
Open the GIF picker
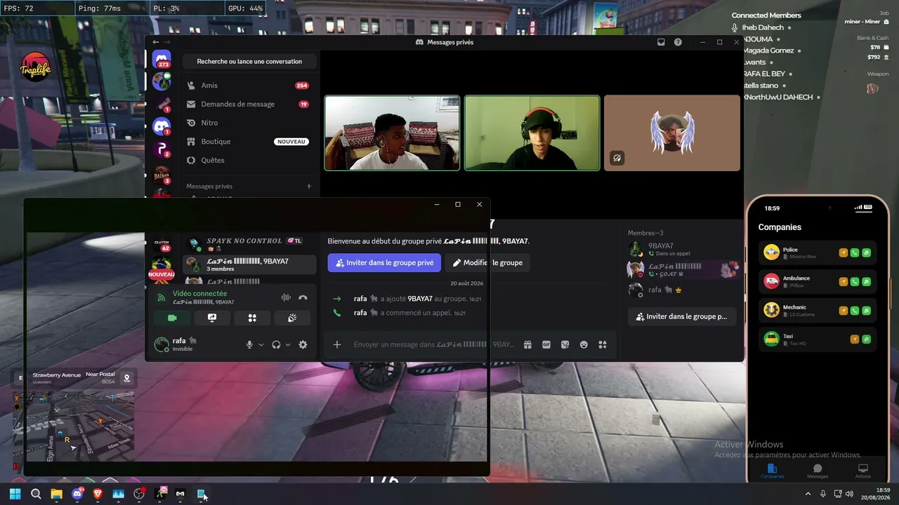point(546,344)
